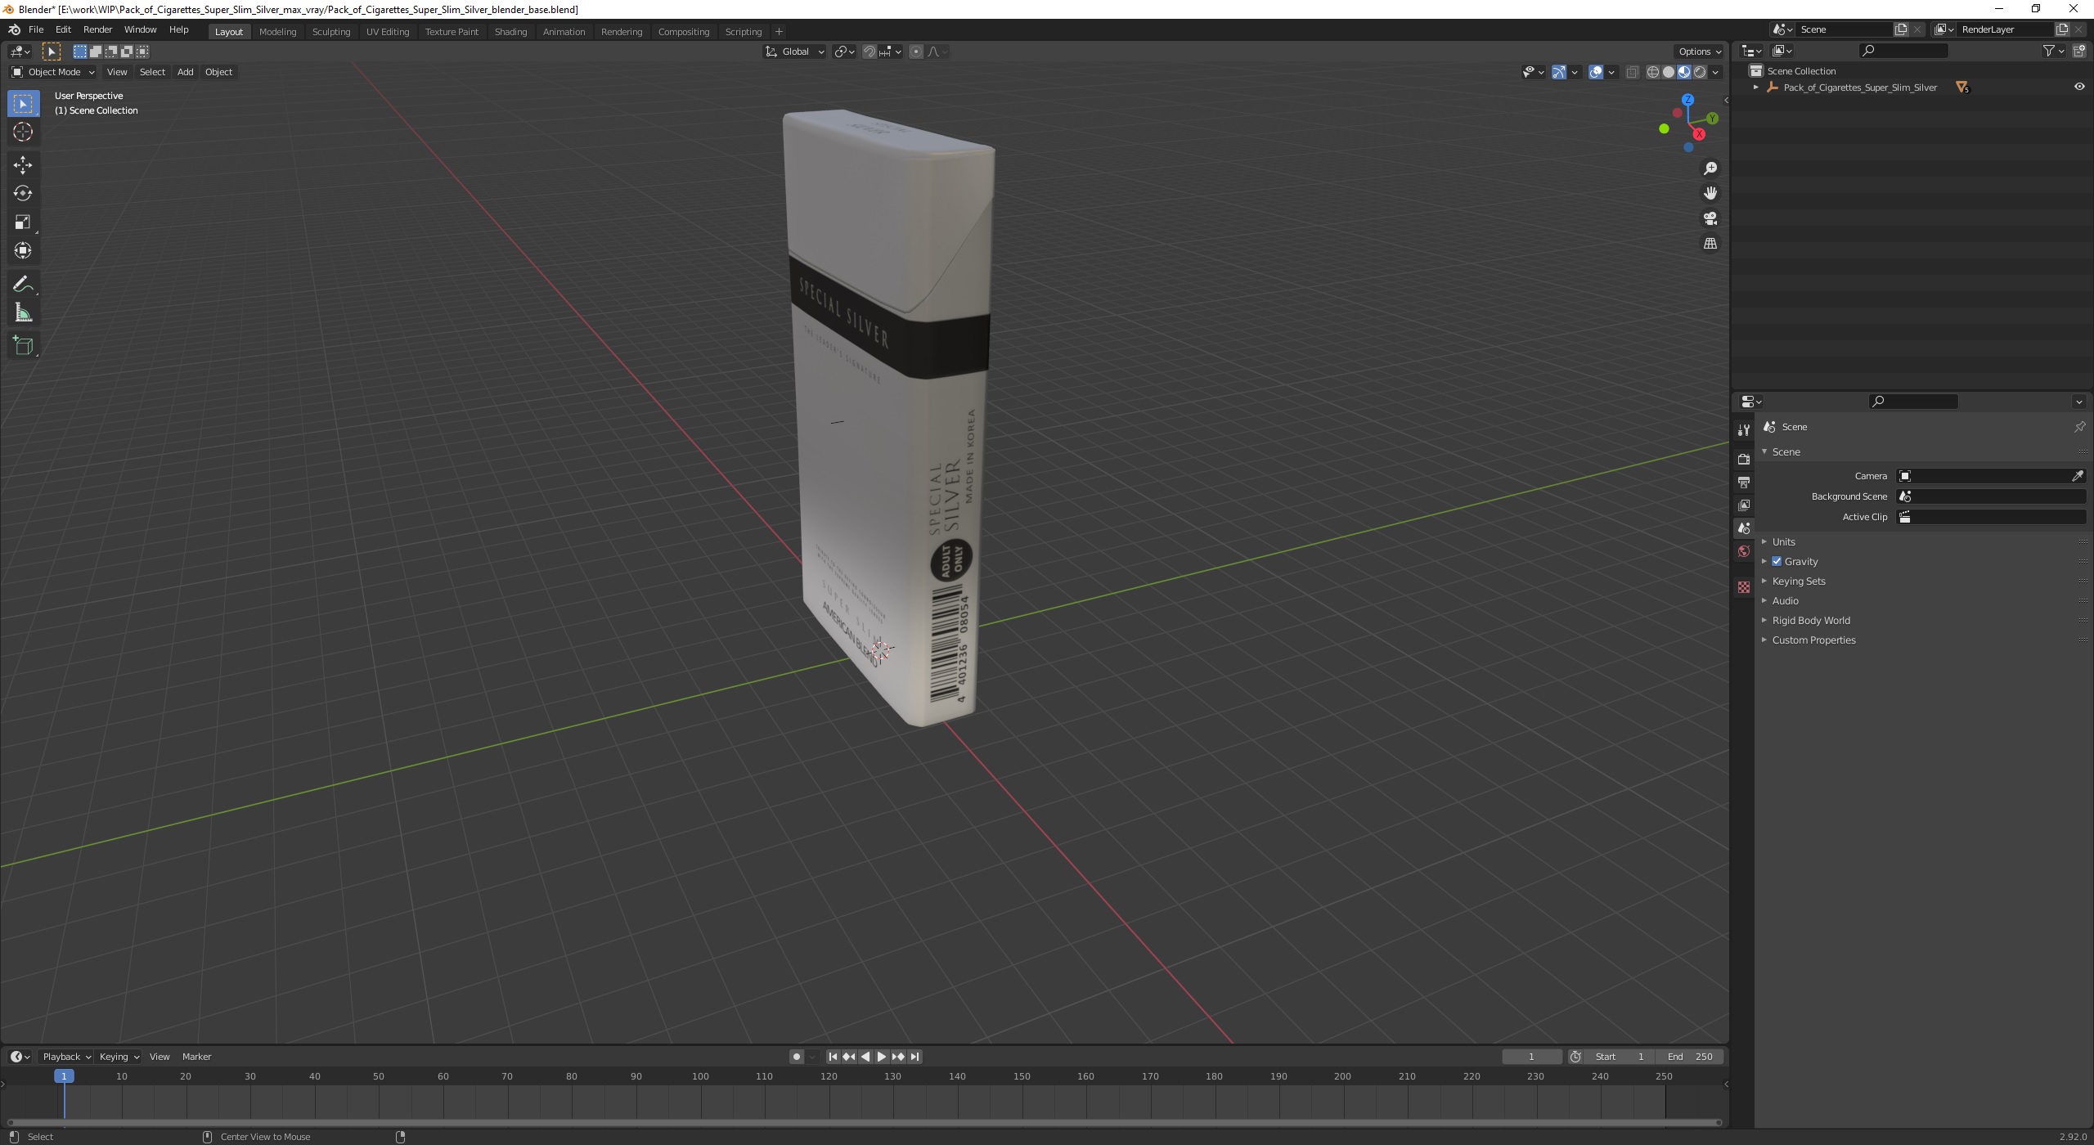Open the Tool properties tab
This screenshot has width=2094, height=1145.
pyautogui.click(x=1744, y=430)
